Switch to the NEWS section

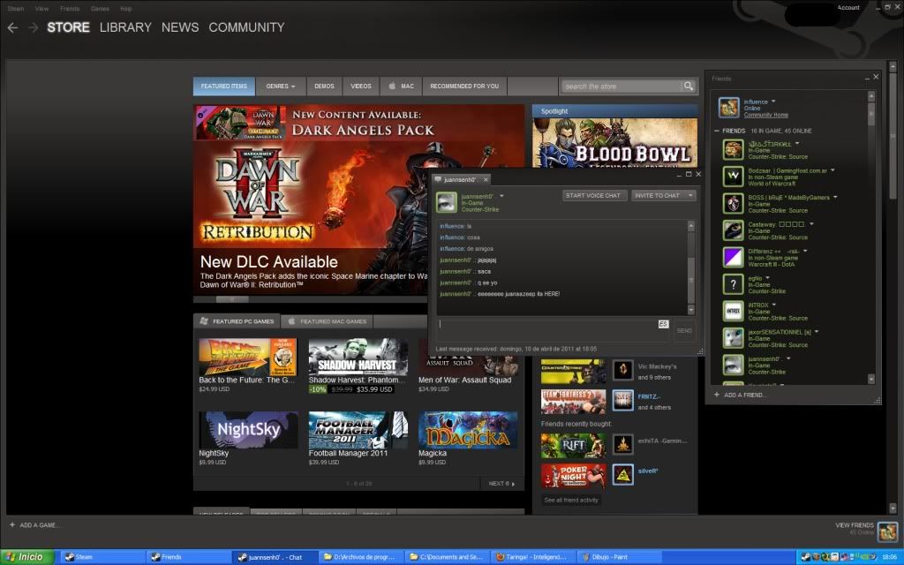pos(180,27)
